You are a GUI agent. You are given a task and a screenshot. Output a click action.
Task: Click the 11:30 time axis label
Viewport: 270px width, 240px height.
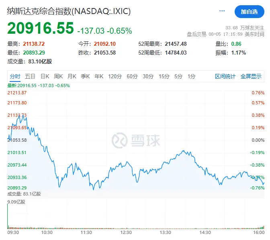click(86, 233)
